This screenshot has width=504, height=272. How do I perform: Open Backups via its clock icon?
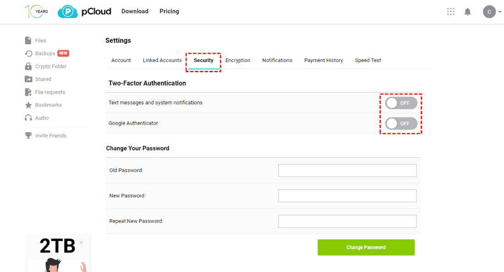tap(28, 53)
